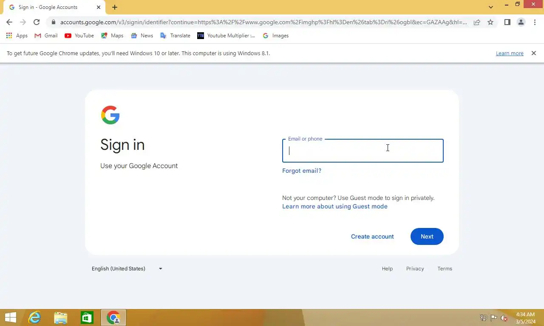Image resolution: width=544 pixels, height=326 pixels.
Task: View site information via lock icon
Action: (x=53, y=22)
